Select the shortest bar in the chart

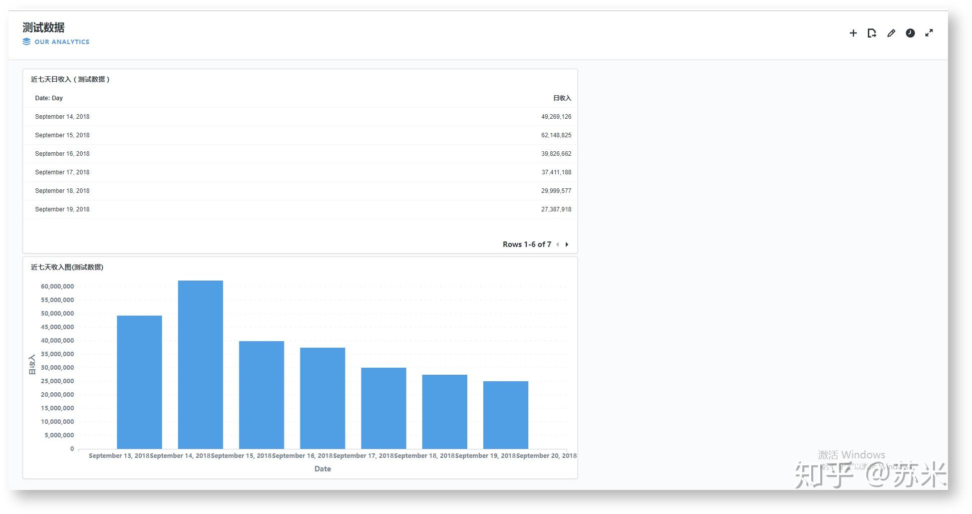[x=506, y=415]
